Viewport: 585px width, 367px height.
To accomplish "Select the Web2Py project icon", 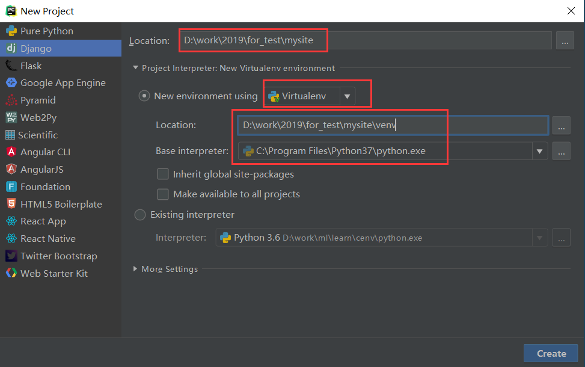I will click(x=11, y=118).
